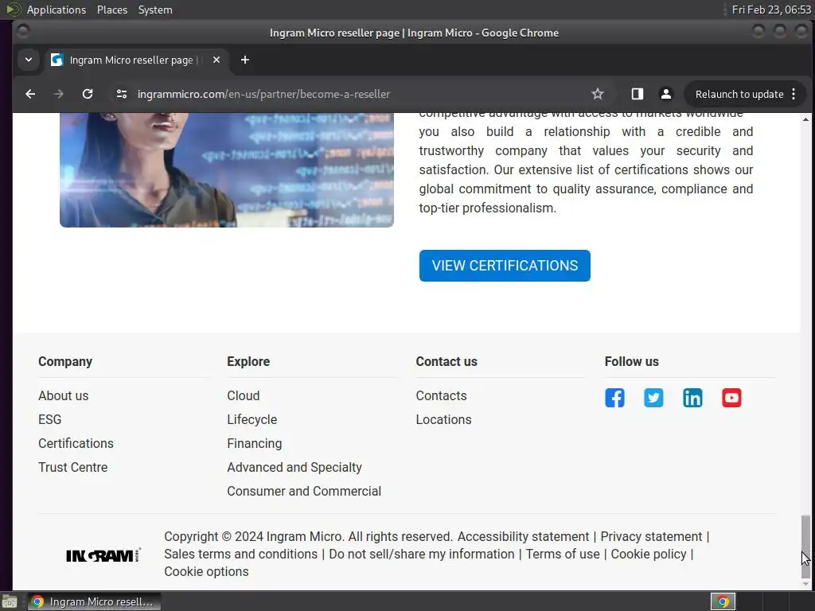Toggle Chrome side panel icon
Image resolution: width=815 pixels, height=611 pixels.
pos(638,94)
